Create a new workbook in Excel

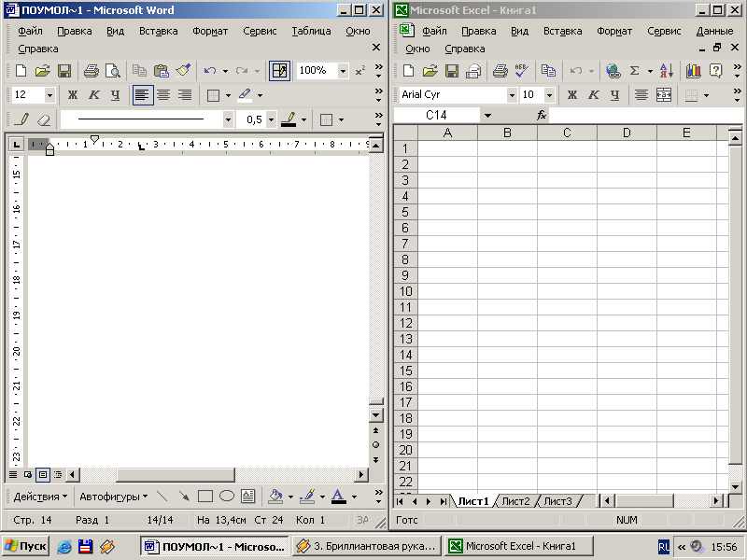pyautogui.click(x=409, y=71)
